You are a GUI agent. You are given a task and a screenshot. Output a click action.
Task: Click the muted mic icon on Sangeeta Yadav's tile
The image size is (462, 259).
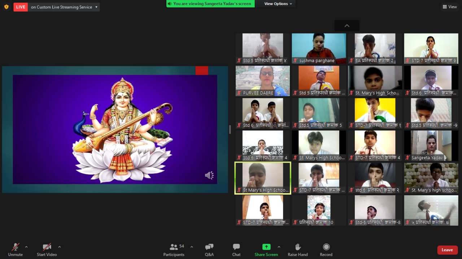[x=407, y=158]
